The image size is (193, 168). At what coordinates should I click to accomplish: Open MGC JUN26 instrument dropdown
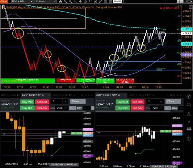point(31,2)
